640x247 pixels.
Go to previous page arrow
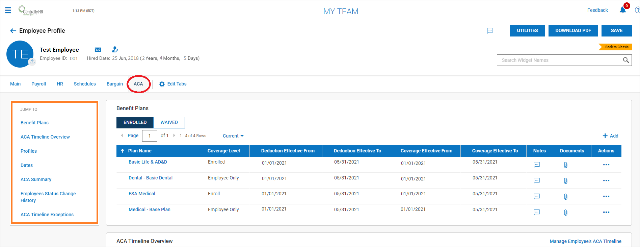point(122,135)
